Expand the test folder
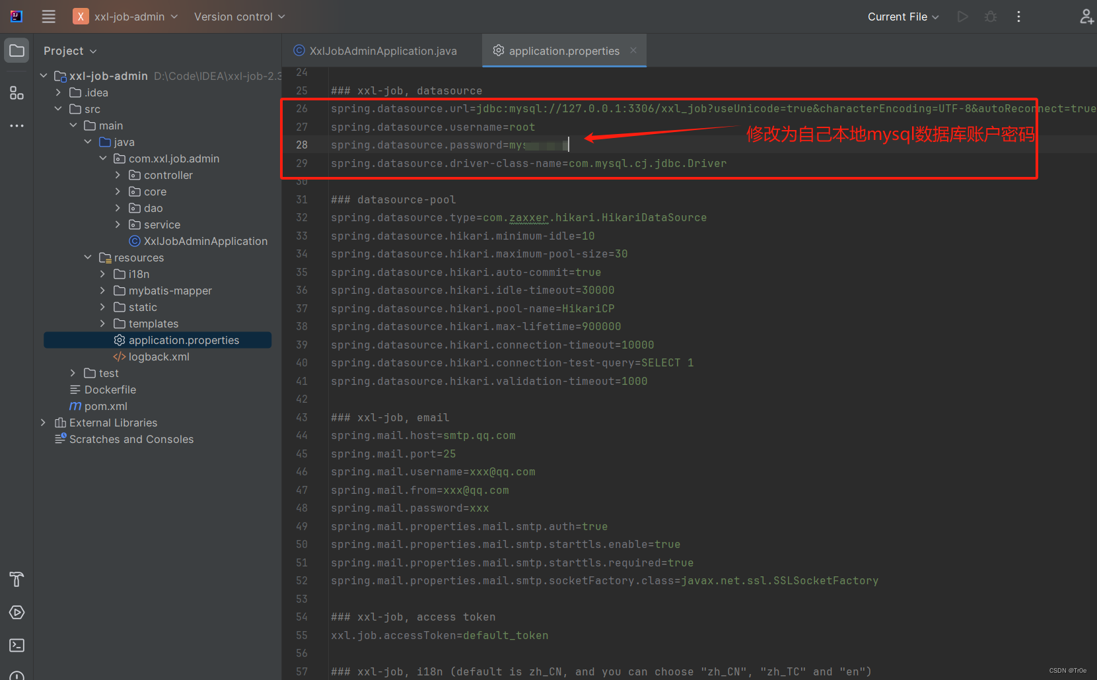1097x680 pixels. pyautogui.click(x=73, y=373)
